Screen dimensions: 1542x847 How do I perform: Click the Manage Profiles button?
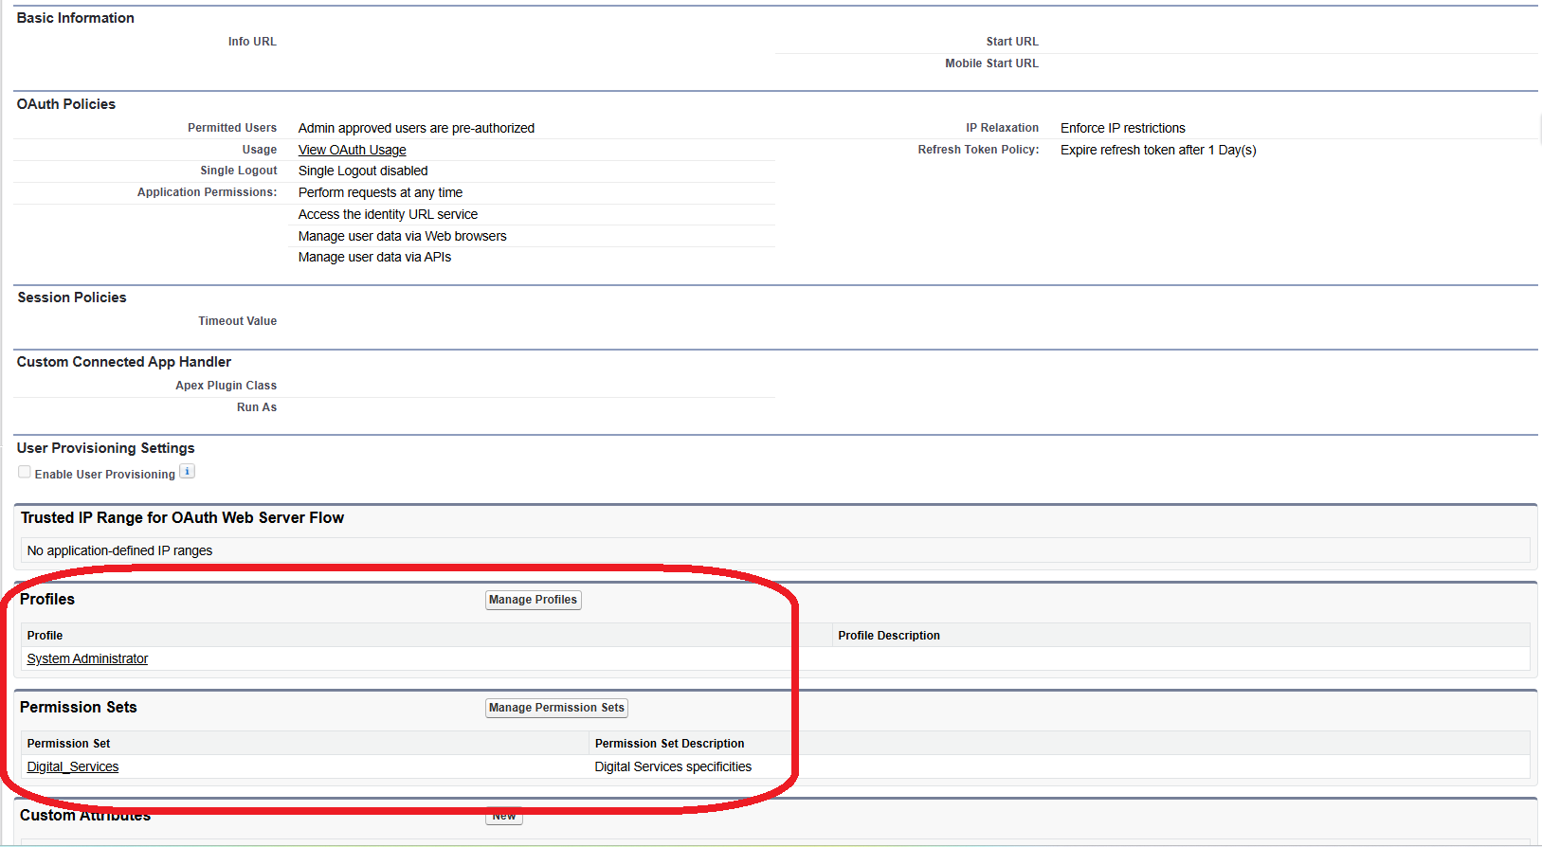(533, 600)
